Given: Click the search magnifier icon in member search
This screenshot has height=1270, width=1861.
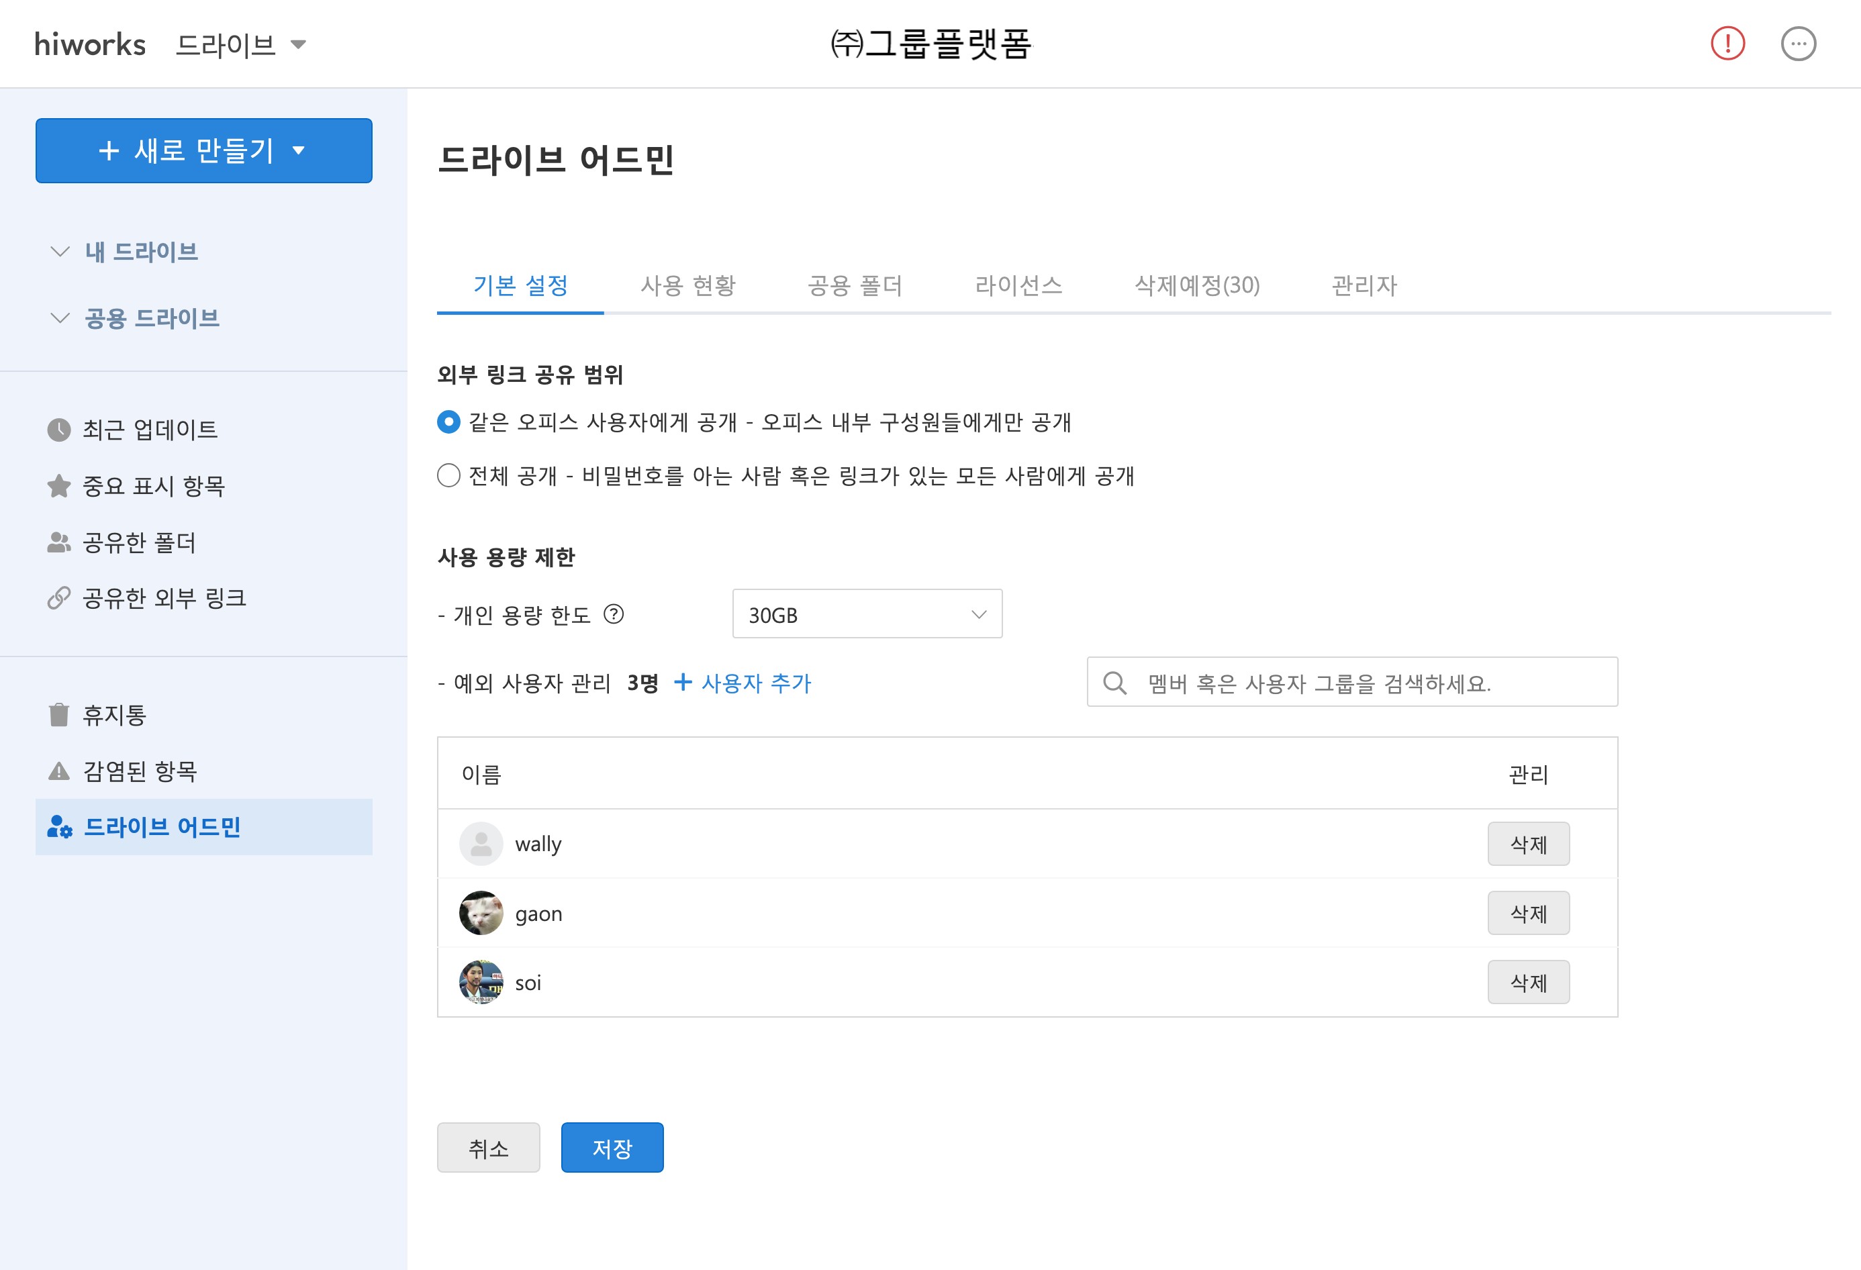Looking at the screenshot, I should (x=1114, y=683).
